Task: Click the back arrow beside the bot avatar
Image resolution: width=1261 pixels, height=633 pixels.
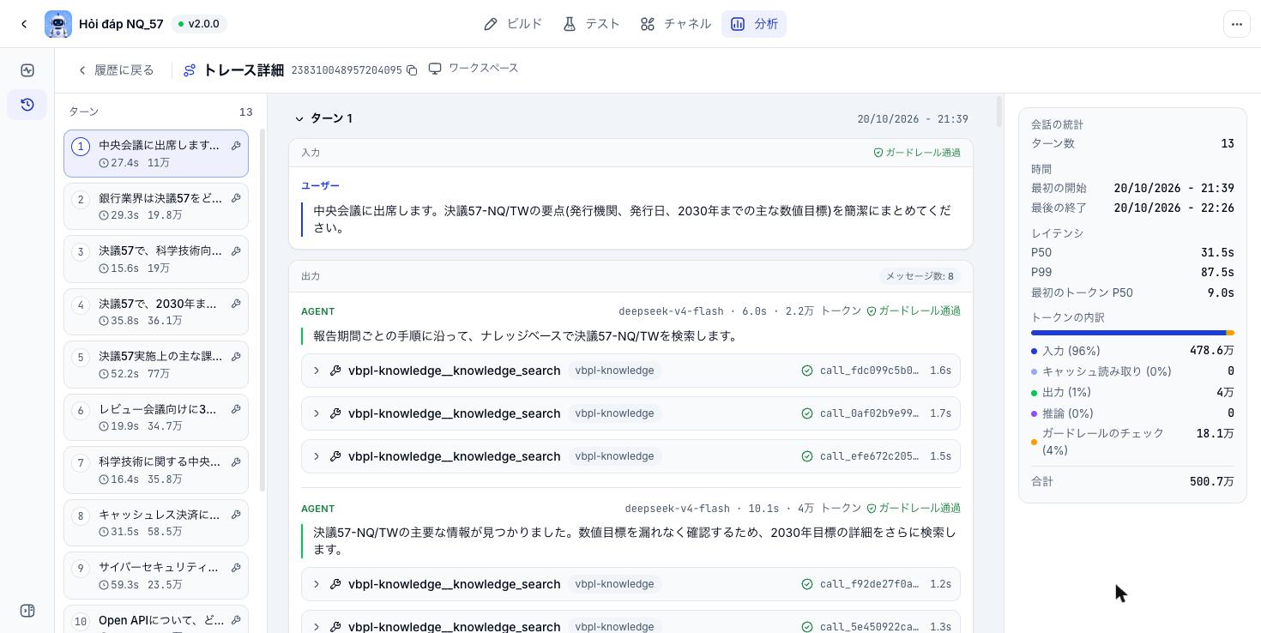Action: 24,24
